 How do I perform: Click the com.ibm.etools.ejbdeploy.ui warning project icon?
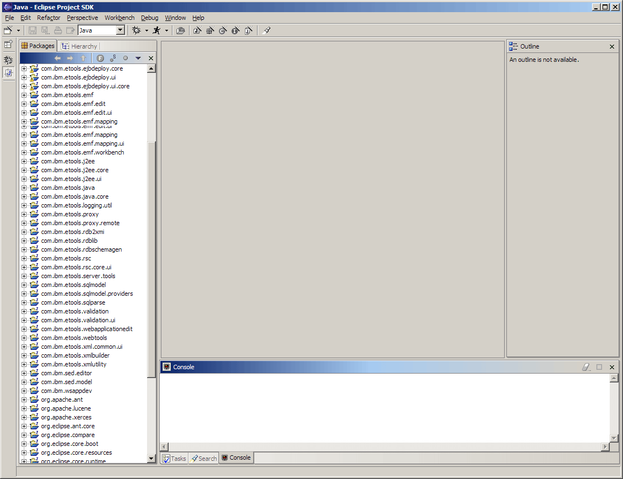click(x=34, y=77)
